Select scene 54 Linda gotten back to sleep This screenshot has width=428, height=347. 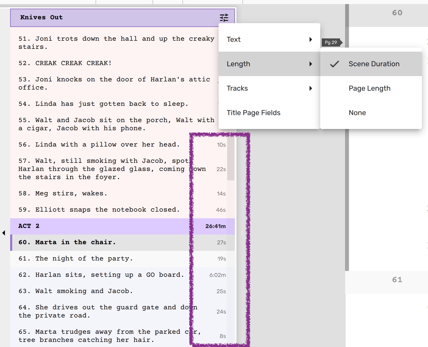coord(103,104)
